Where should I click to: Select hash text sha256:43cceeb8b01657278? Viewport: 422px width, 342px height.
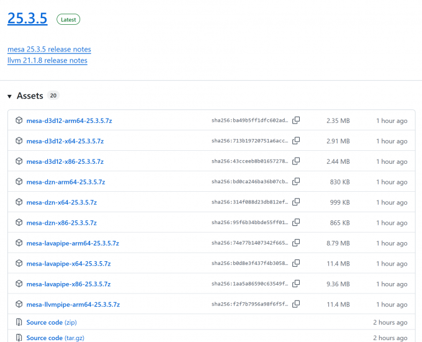(x=249, y=161)
